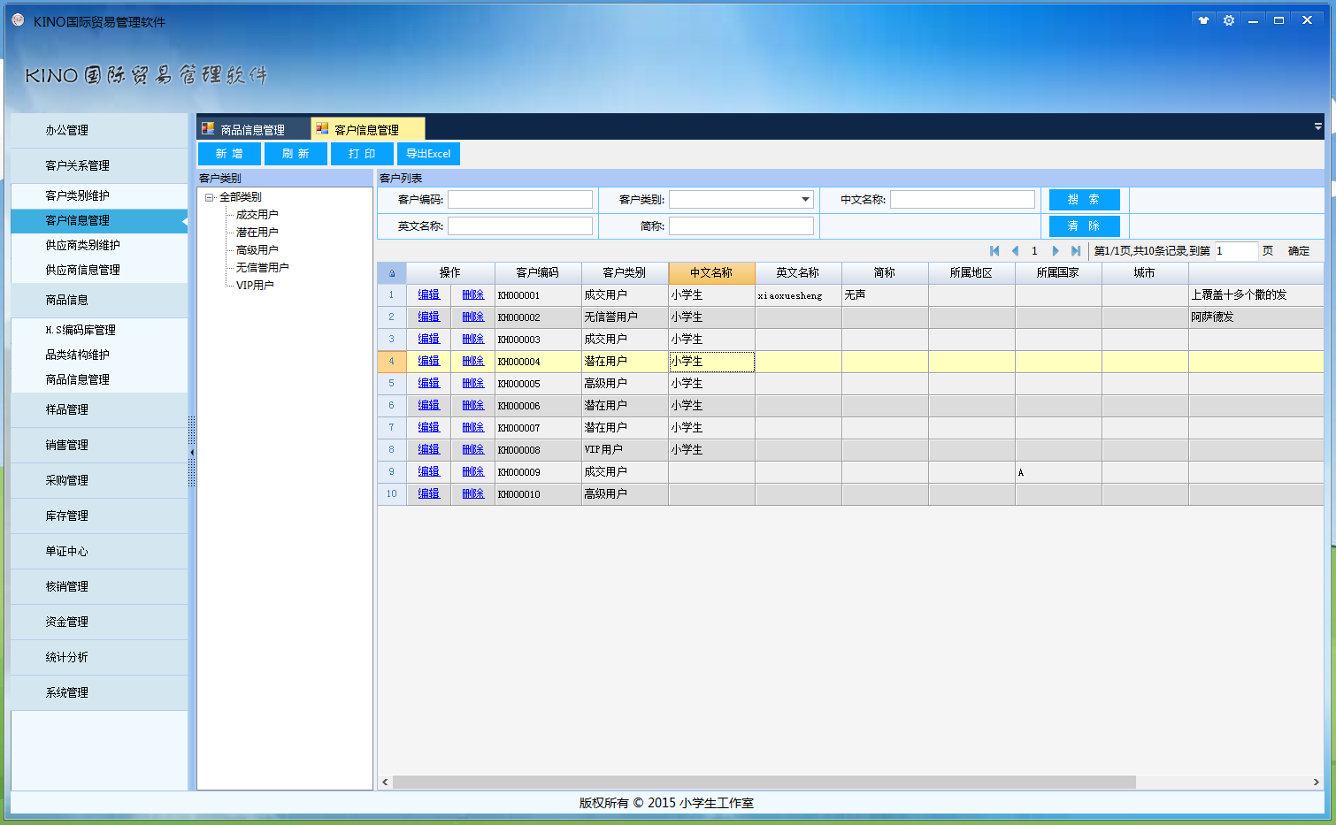Click 编辑 link for KH000001
The height and width of the screenshot is (825, 1336).
(x=429, y=294)
